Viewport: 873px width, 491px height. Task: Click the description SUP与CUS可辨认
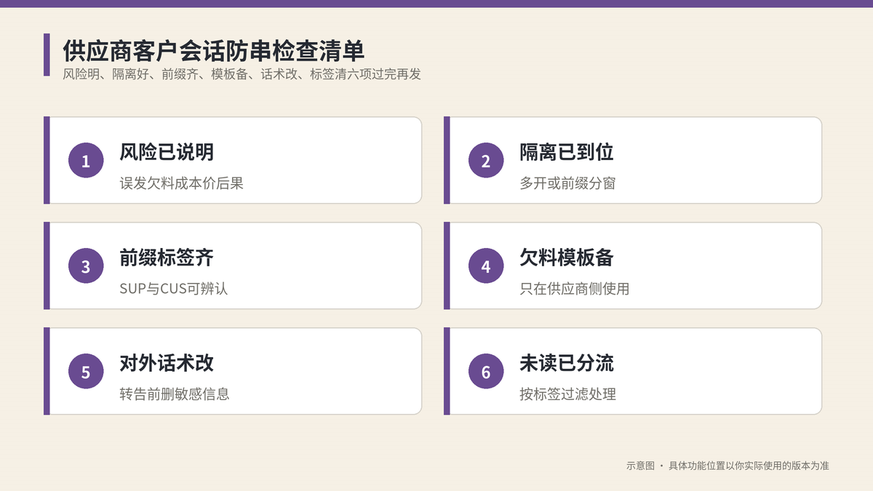pos(174,289)
